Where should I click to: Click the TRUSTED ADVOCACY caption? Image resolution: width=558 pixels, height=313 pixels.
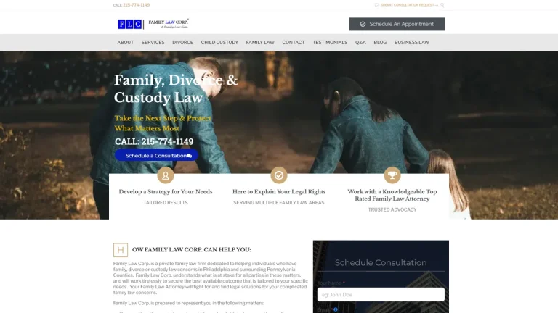[x=392, y=209]
